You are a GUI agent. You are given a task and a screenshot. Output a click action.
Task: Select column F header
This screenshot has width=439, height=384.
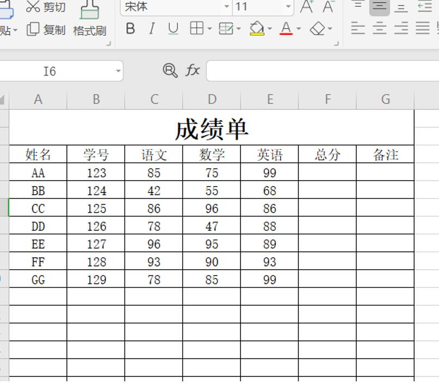coord(327,99)
